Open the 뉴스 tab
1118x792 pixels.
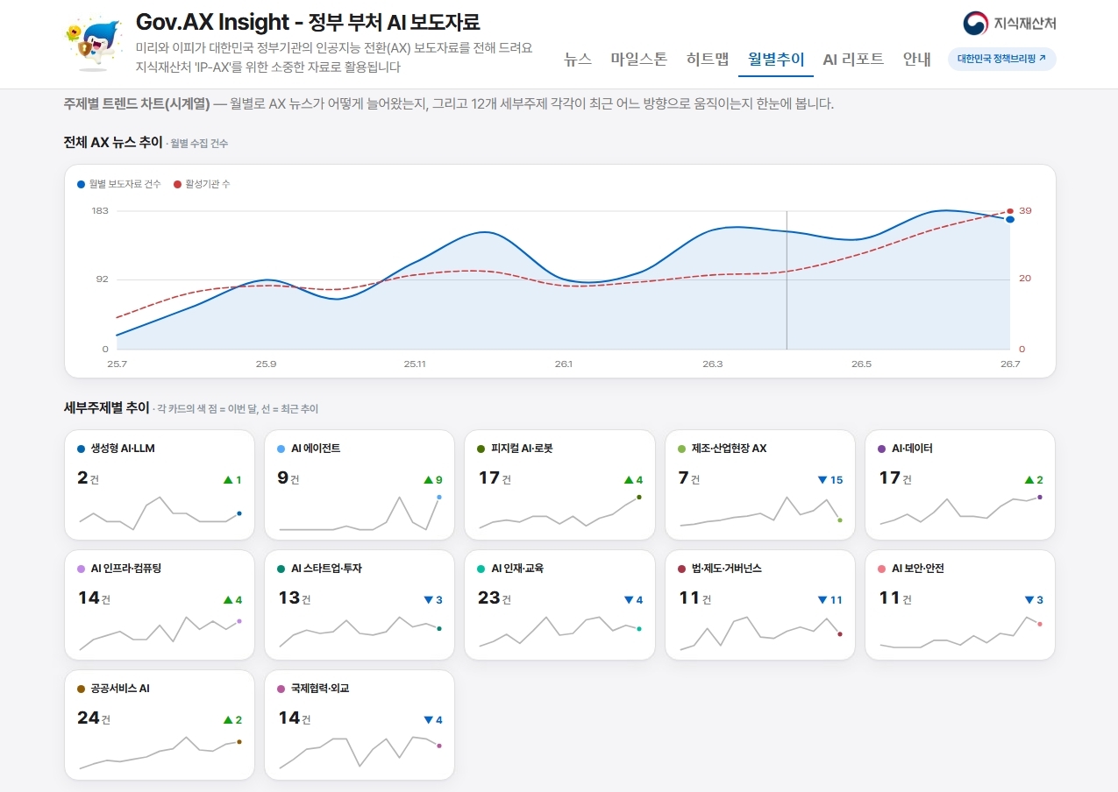[x=578, y=59]
